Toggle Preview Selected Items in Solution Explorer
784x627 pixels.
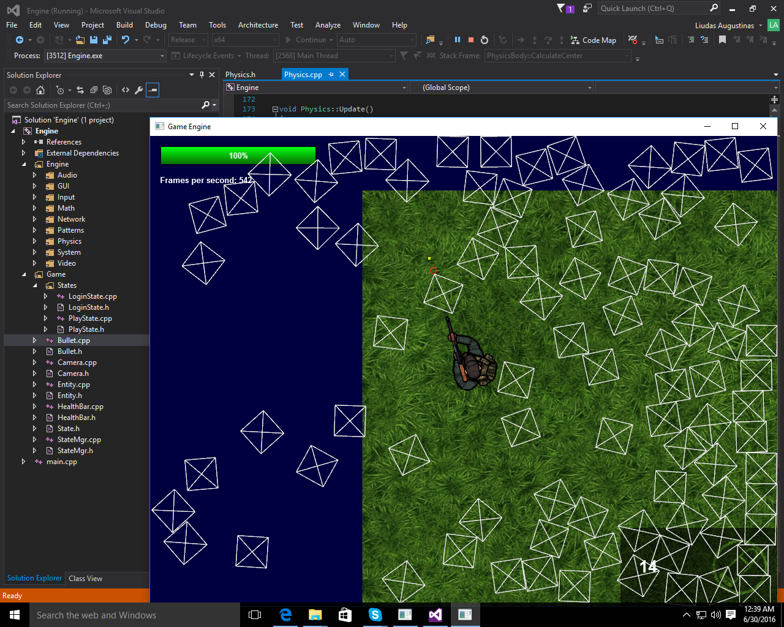click(153, 90)
